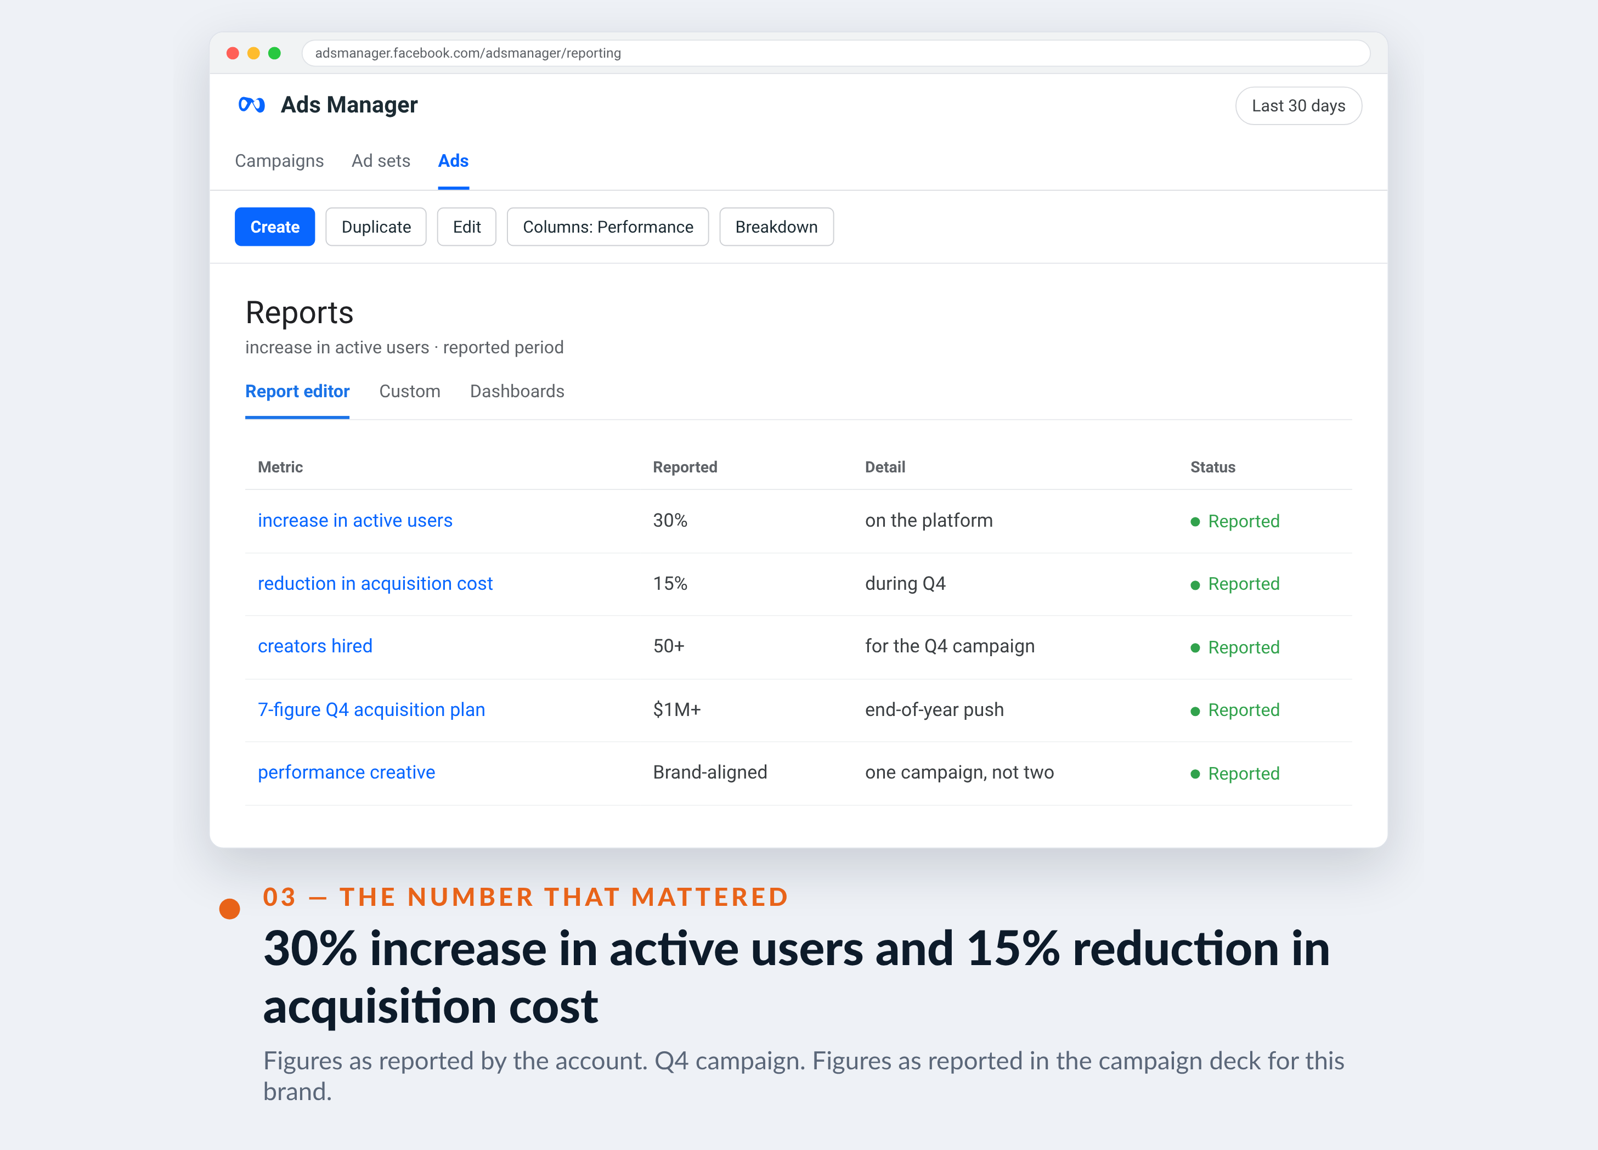Click the 'on the platform' detail cell
The height and width of the screenshot is (1150, 1598).
click(x=929, y=520)
